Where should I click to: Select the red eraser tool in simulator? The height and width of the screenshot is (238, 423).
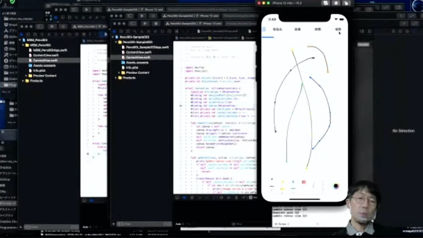[304, 182]
